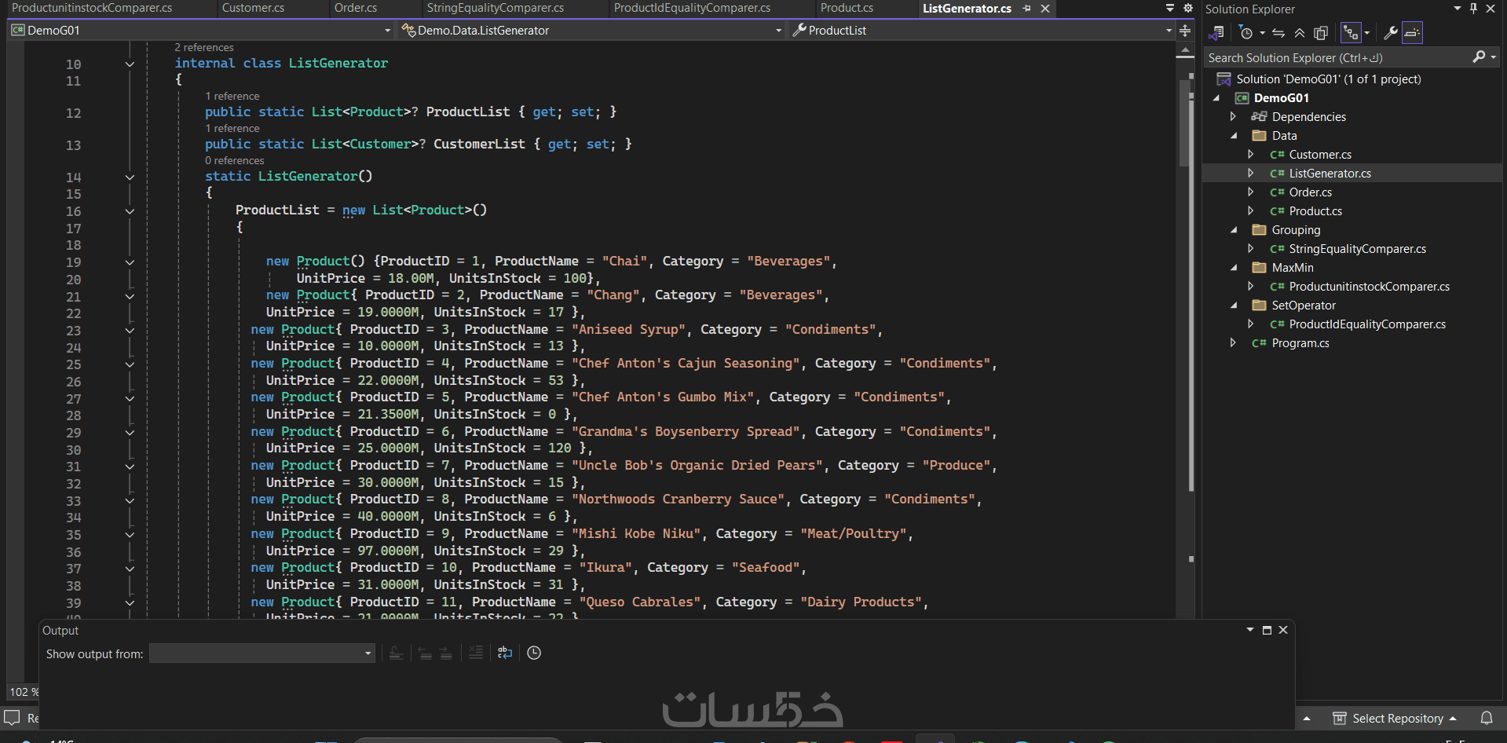Click 2 references CodeLens above ListGenerator class

pos(204,47)
